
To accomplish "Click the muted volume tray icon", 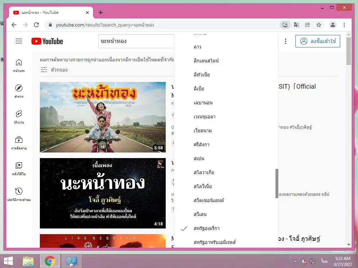I will [304, 261].
